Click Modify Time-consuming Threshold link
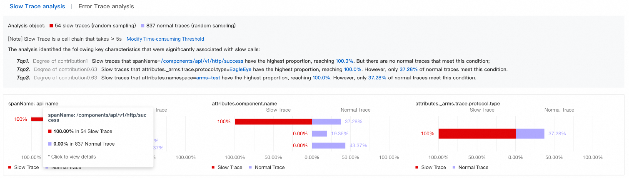 (x=165, y=39)
